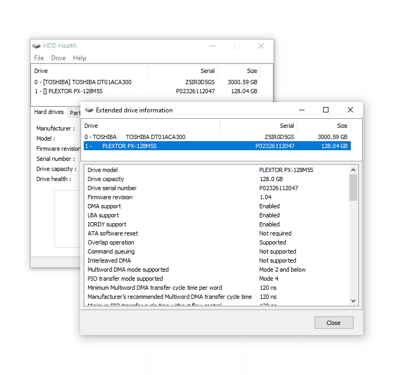
Task: Click scroll down arrow in properties list
Action: [353, 300]
